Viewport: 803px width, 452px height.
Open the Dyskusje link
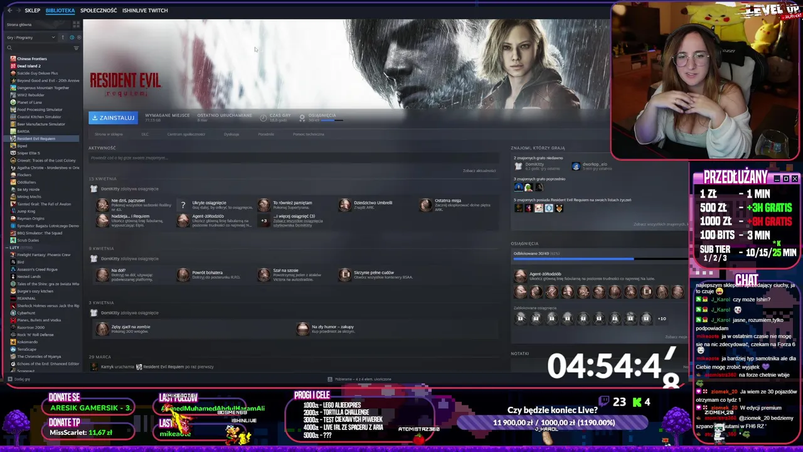click(231, 134)
